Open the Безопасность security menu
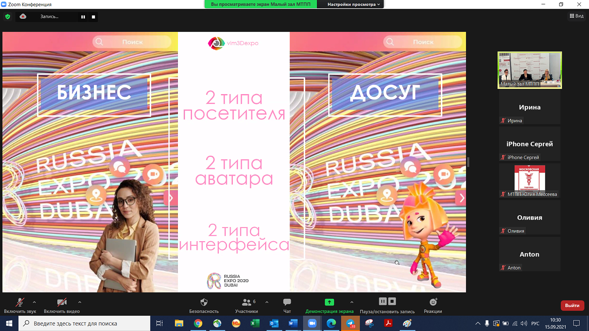This screenshot has width=589, height=331. pos(204,306)
